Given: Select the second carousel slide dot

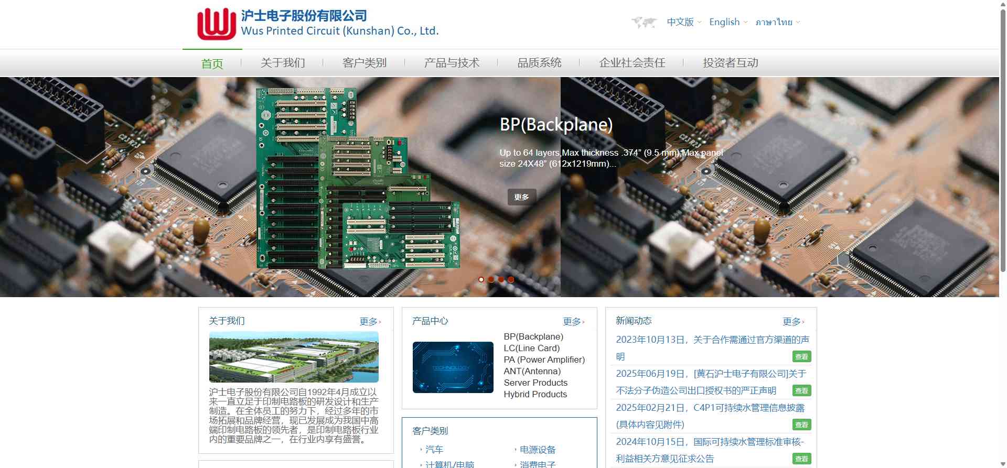Looking at the screenshot, I should pos(491,279).
